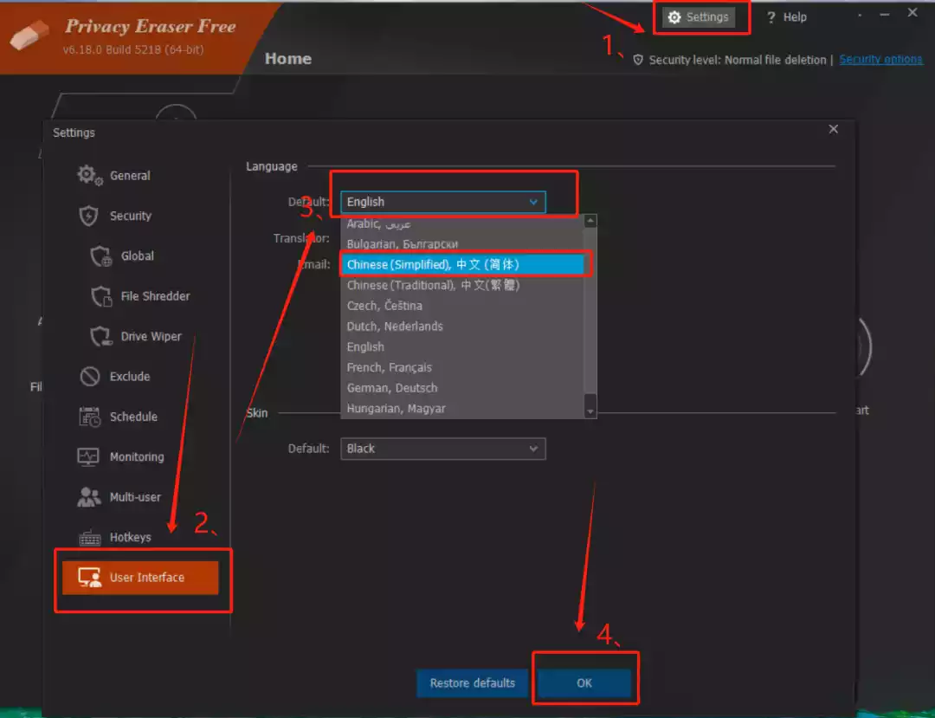This screenshot has width=935, height=718.
Task: Close the Settings dialog
Action: (833, 129)
